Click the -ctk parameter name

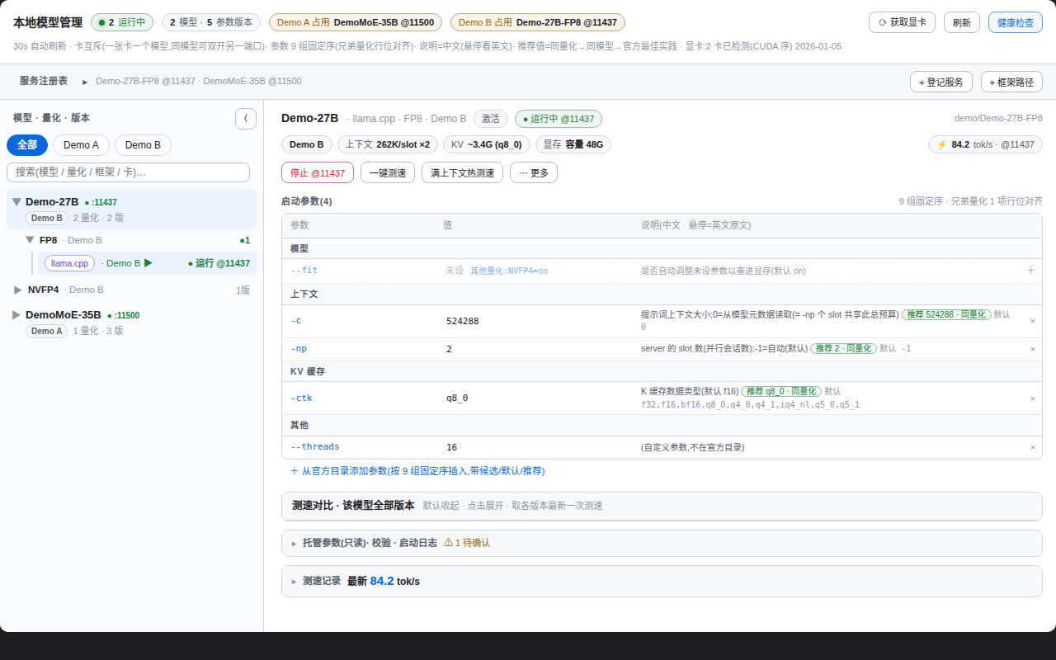(301, 398)
